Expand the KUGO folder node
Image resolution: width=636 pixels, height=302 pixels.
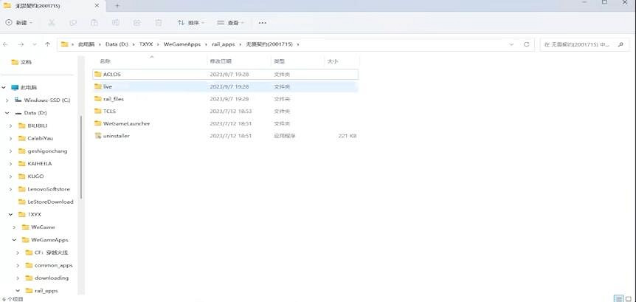point(10,176)
